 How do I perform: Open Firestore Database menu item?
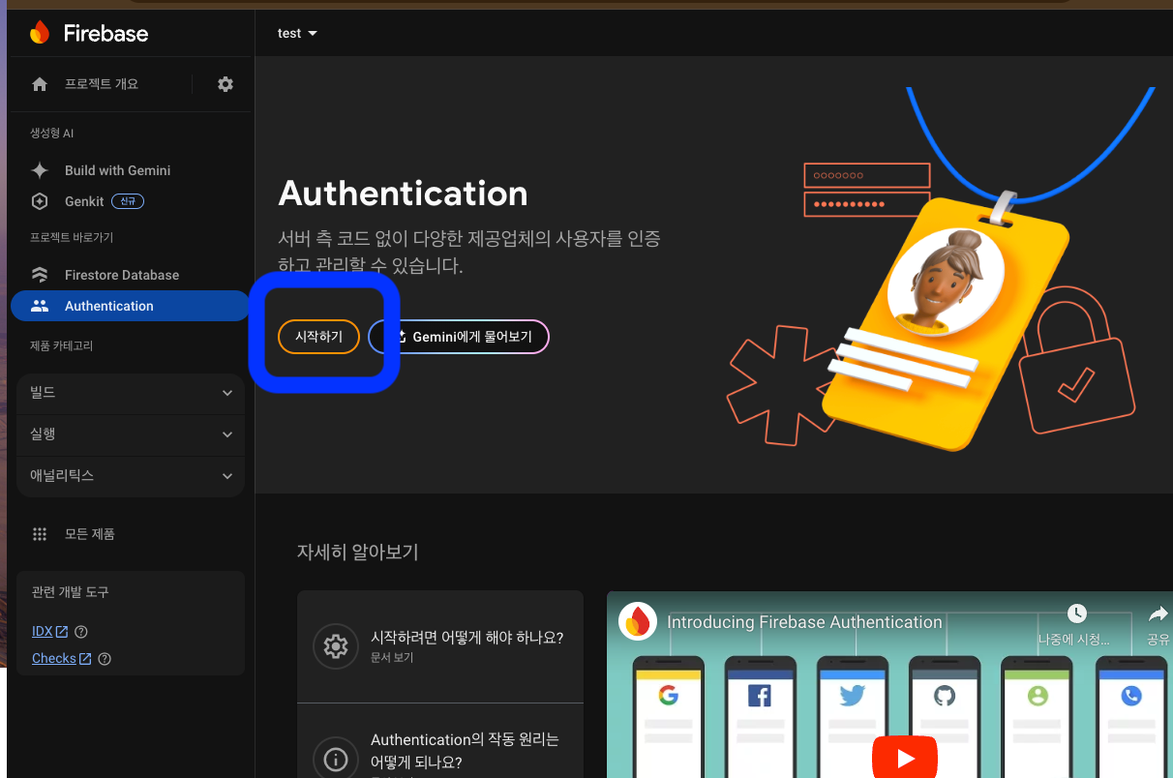tap(122, 275)
